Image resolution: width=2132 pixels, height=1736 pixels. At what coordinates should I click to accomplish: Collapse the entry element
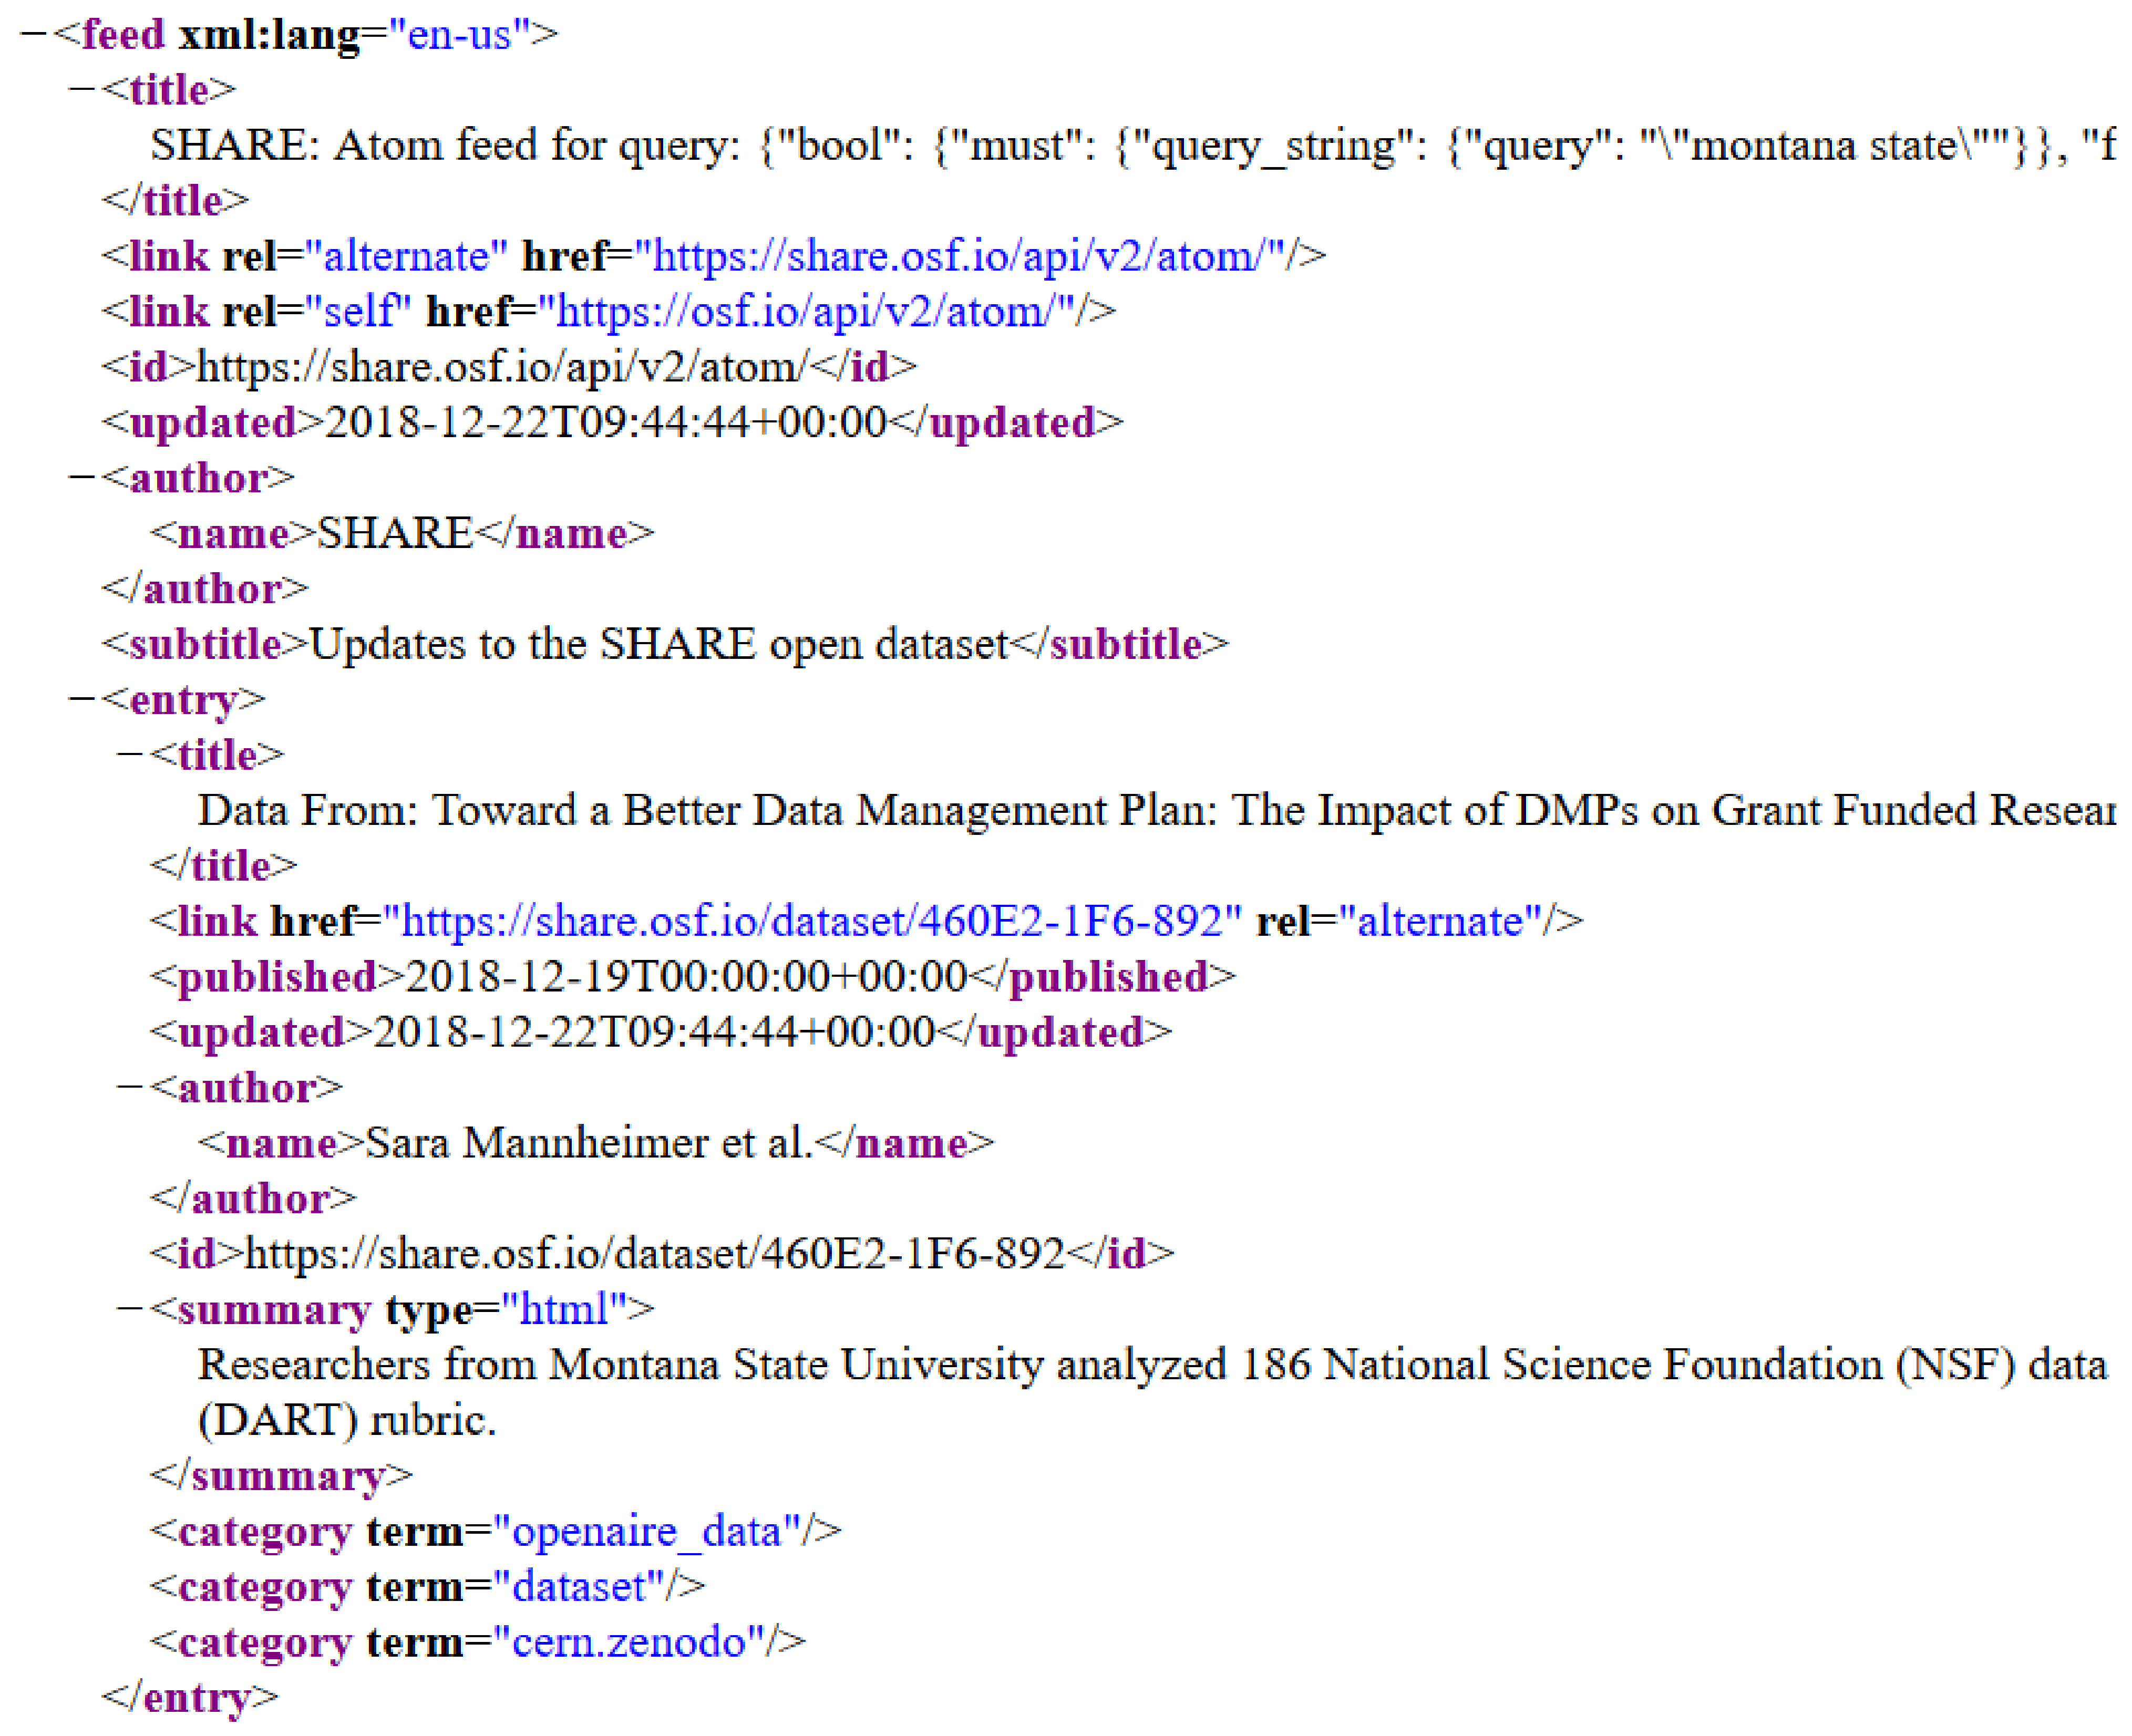pos(81,698)
